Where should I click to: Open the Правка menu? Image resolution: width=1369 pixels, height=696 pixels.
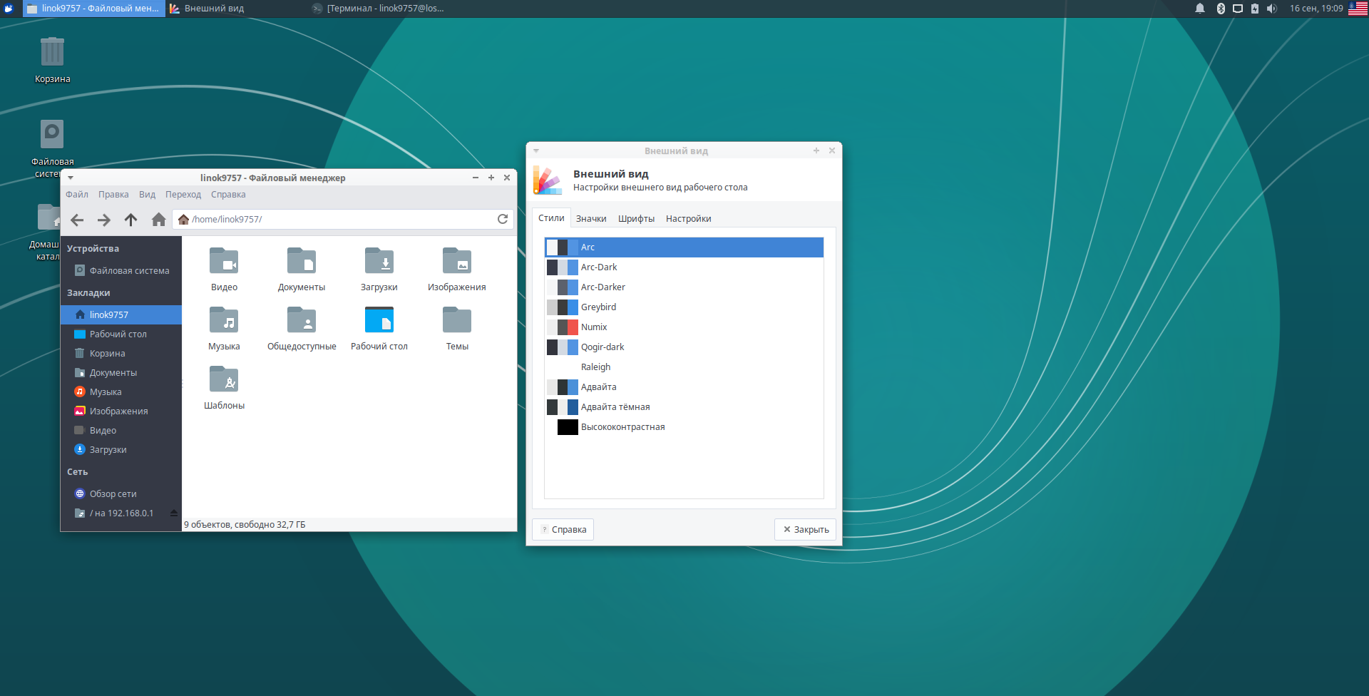pos(113,195)
